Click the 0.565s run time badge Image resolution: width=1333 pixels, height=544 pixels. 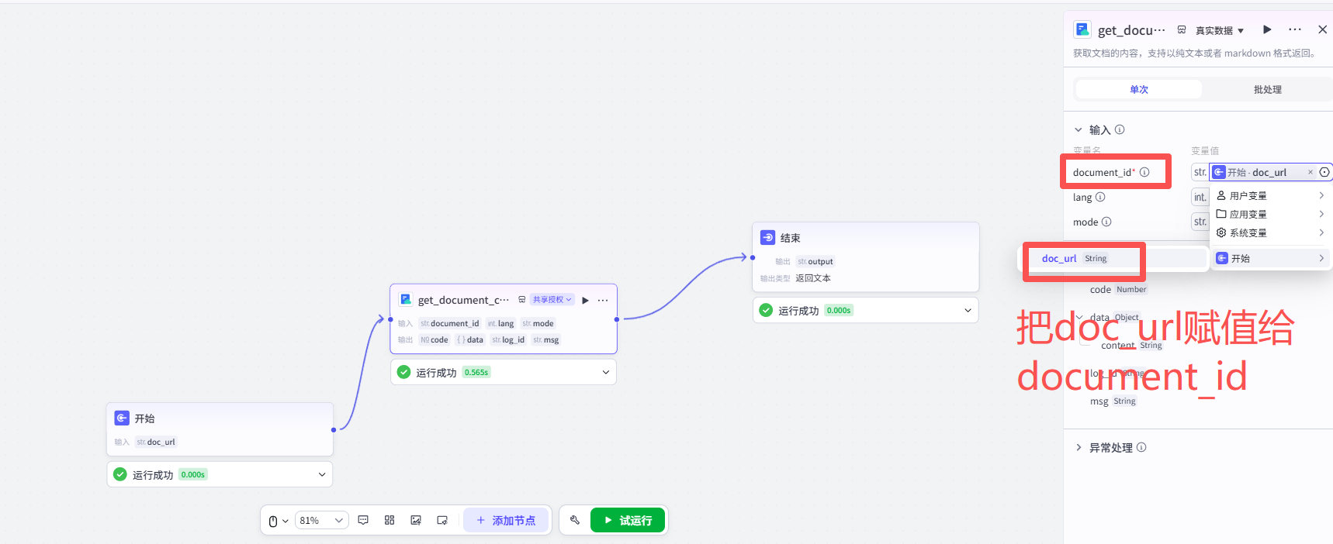tap(476, 372)
